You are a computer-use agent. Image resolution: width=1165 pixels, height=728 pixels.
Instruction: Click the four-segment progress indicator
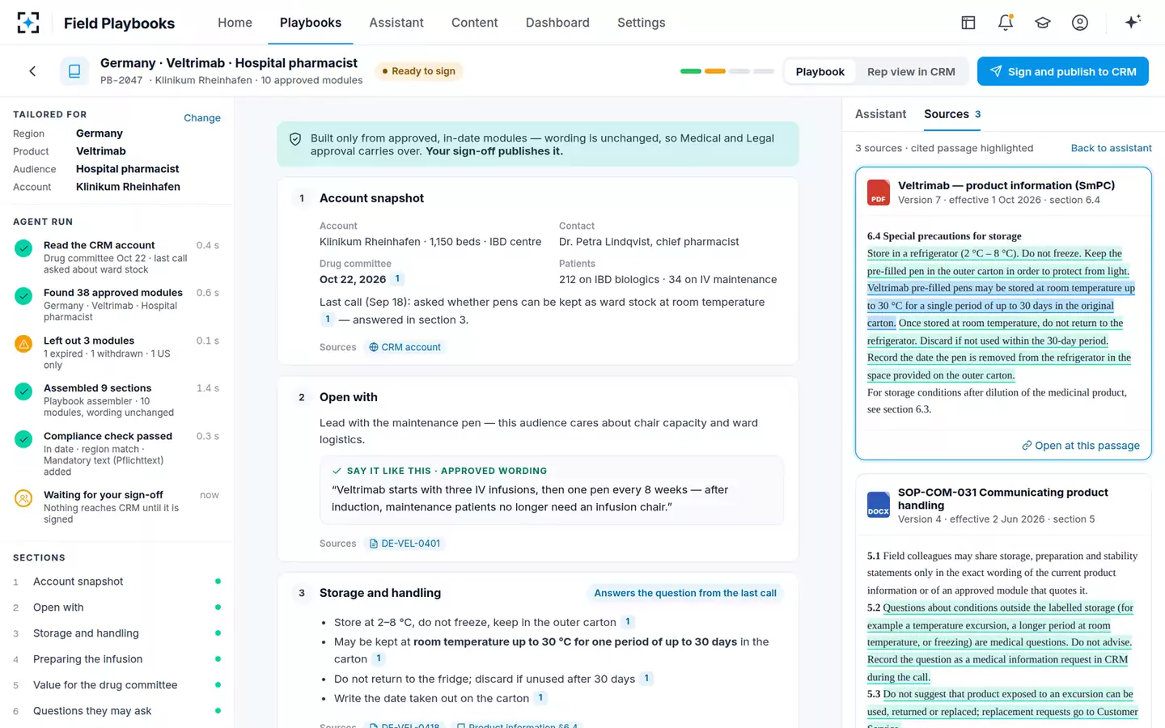727,71
